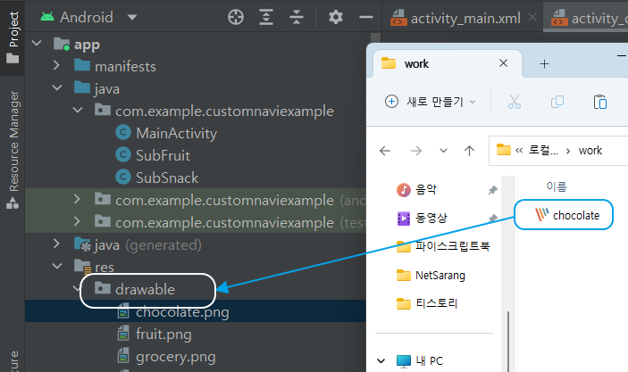This screenshot has width=628, height=372.
Task: Close the work tab in File Explorer
Action: [x=504, y=63]
